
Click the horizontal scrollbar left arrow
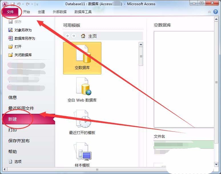tap(5, 169)
